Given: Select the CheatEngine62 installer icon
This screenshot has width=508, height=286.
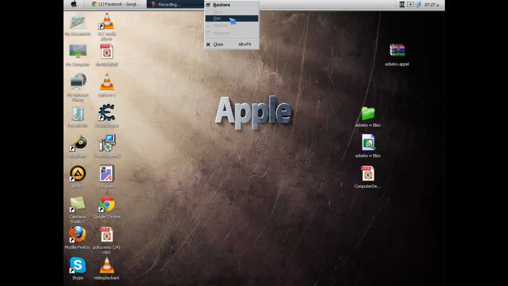Looking at the screenshot, I should 107,147.
